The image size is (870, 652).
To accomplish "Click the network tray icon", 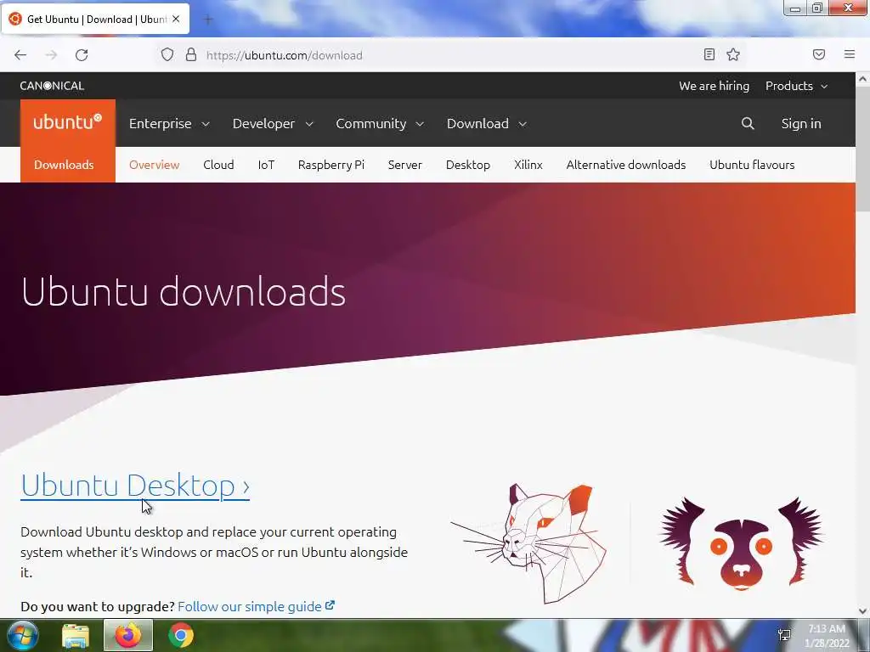I will tap(784, 635).
